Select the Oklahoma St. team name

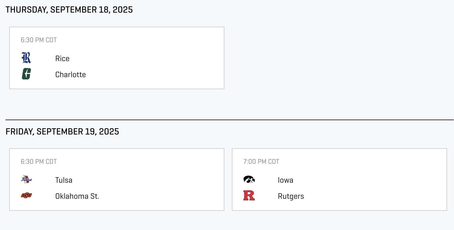click(77, 196)
